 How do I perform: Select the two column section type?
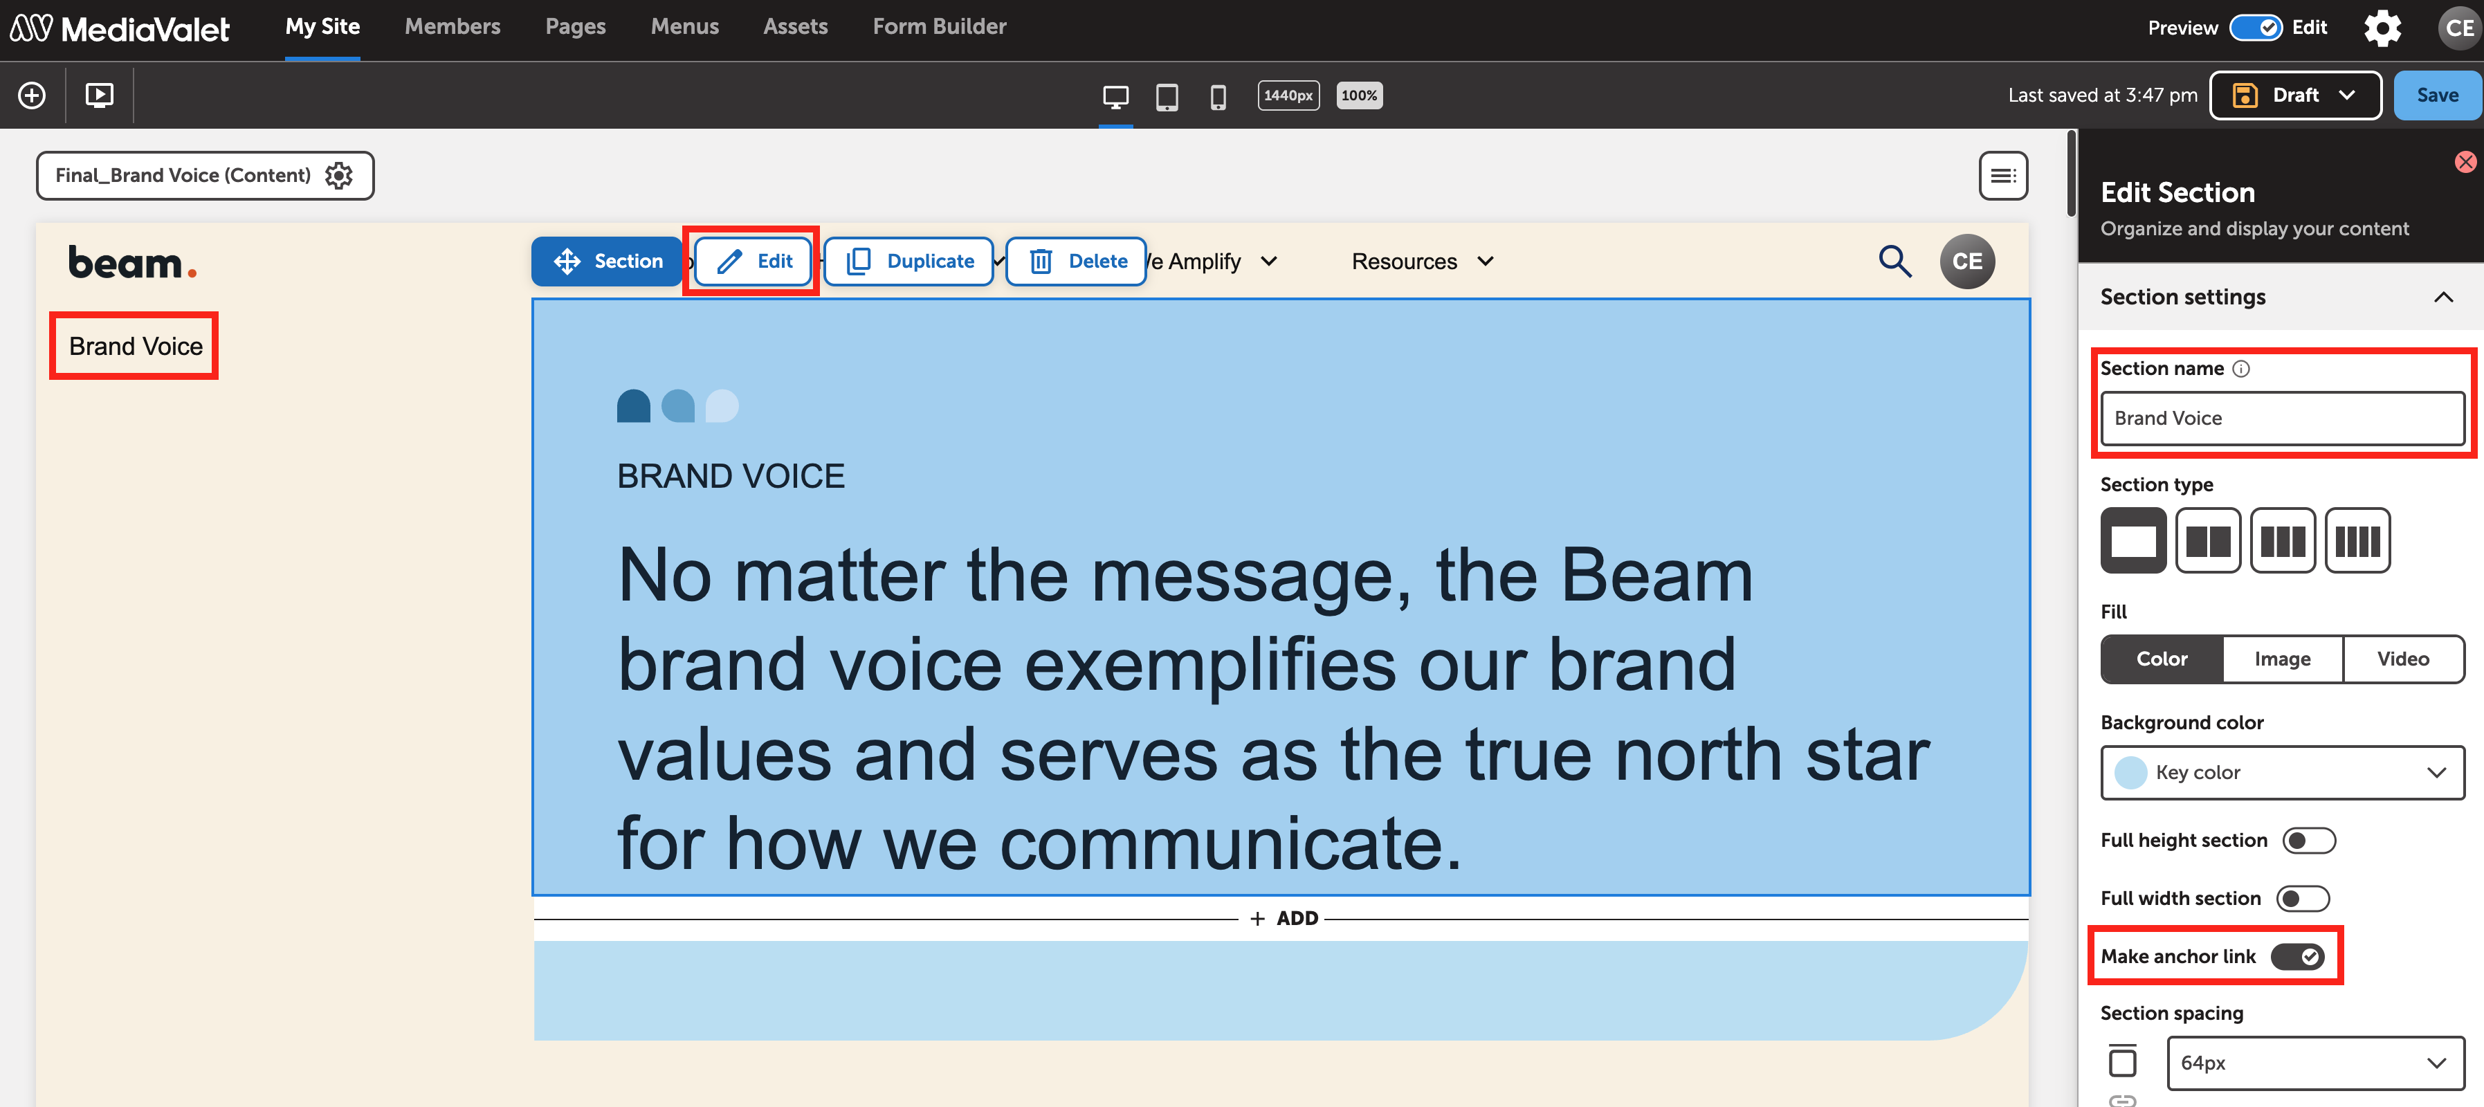click(x=2207, y=540)
